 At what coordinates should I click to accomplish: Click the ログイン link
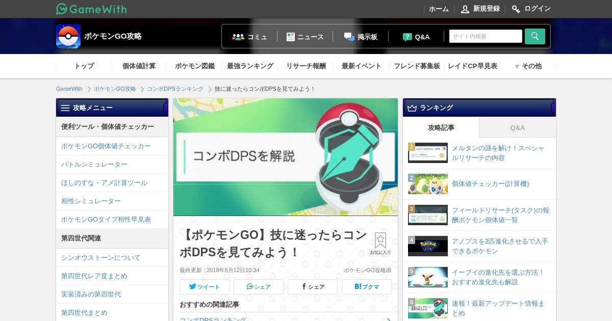538,9
